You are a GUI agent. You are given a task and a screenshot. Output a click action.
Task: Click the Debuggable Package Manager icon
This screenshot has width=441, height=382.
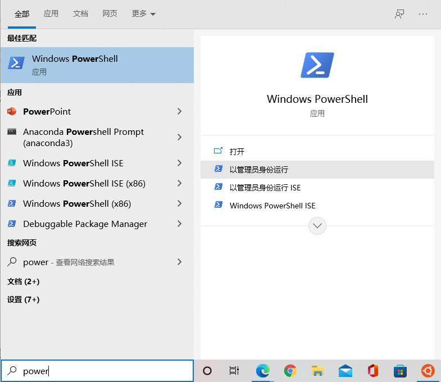point(12,224)
